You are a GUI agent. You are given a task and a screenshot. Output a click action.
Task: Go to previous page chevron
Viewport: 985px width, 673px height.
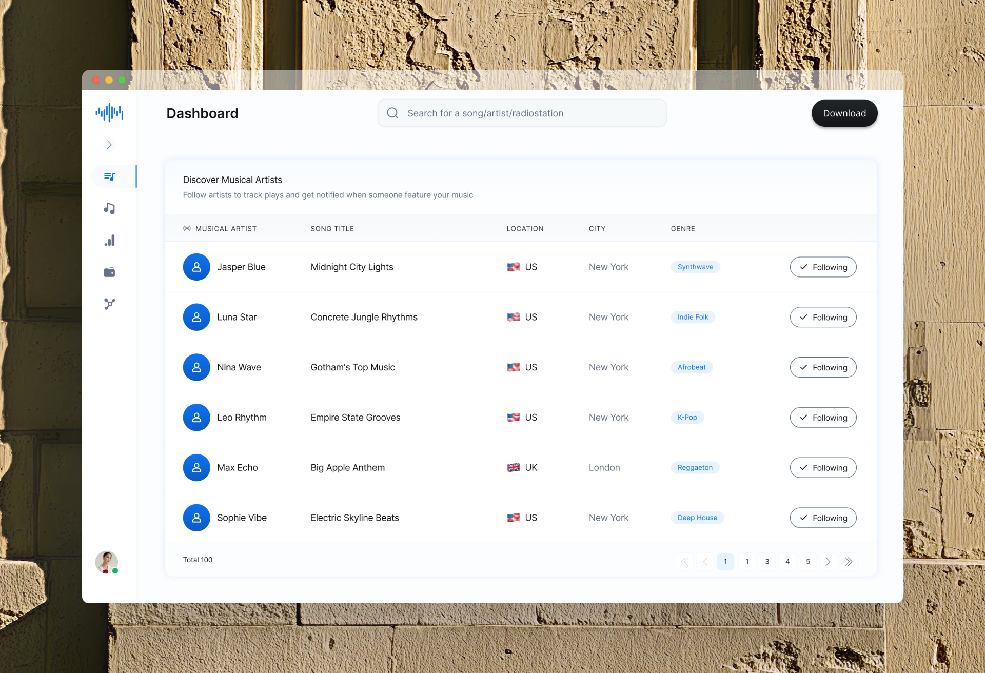705,562
